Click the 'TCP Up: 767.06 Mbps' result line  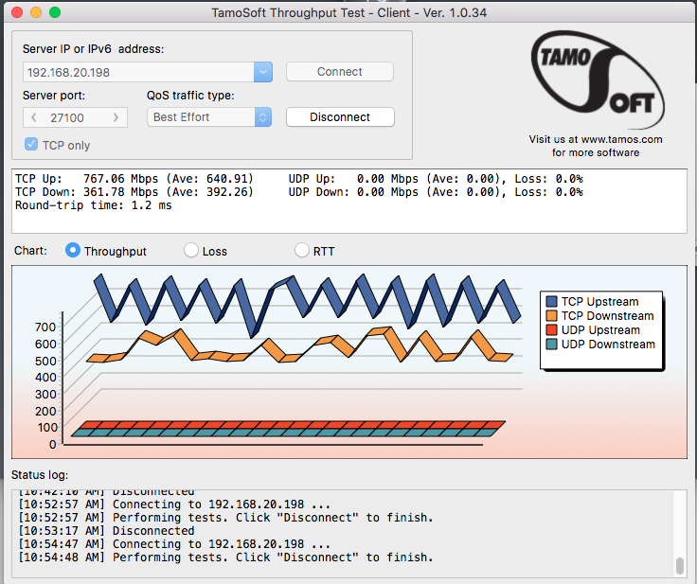pos(134,179)
